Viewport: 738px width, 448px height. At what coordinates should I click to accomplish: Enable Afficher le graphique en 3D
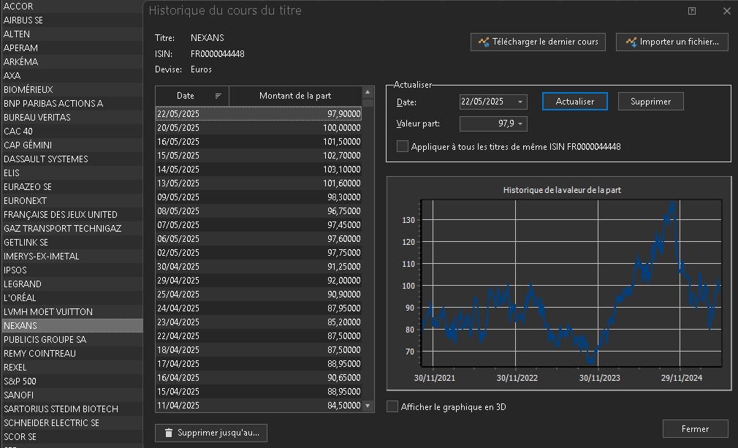[x=392, y=406]
